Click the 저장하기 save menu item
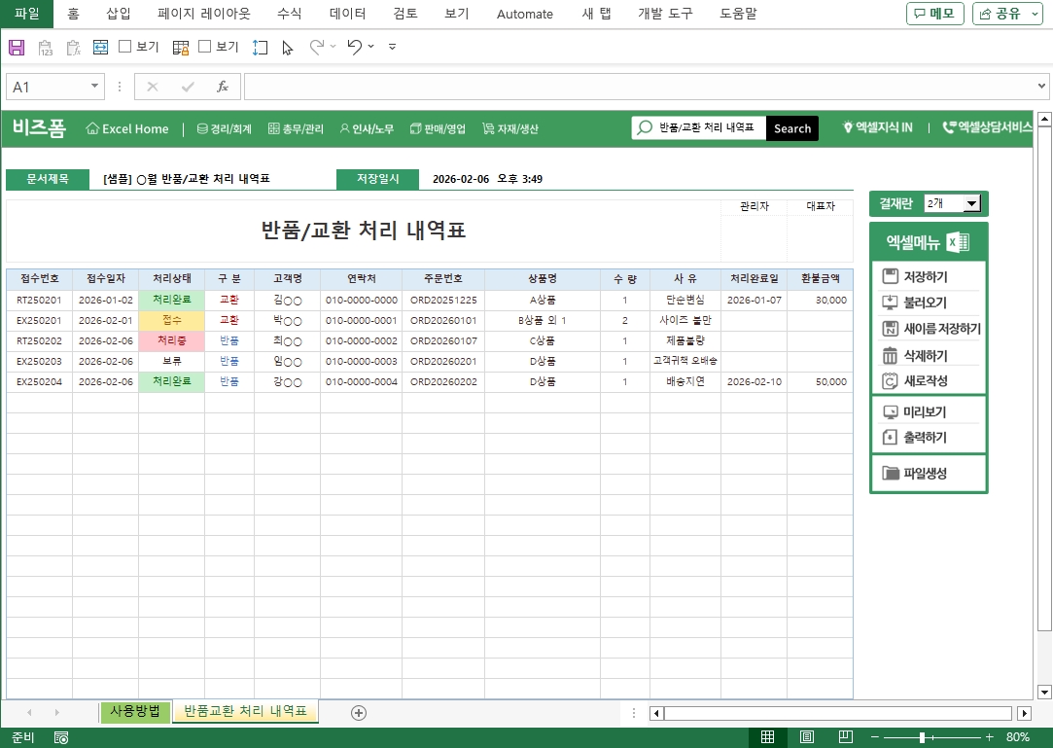Screen dimensions: 1053x748 click(x=928, y=277)
